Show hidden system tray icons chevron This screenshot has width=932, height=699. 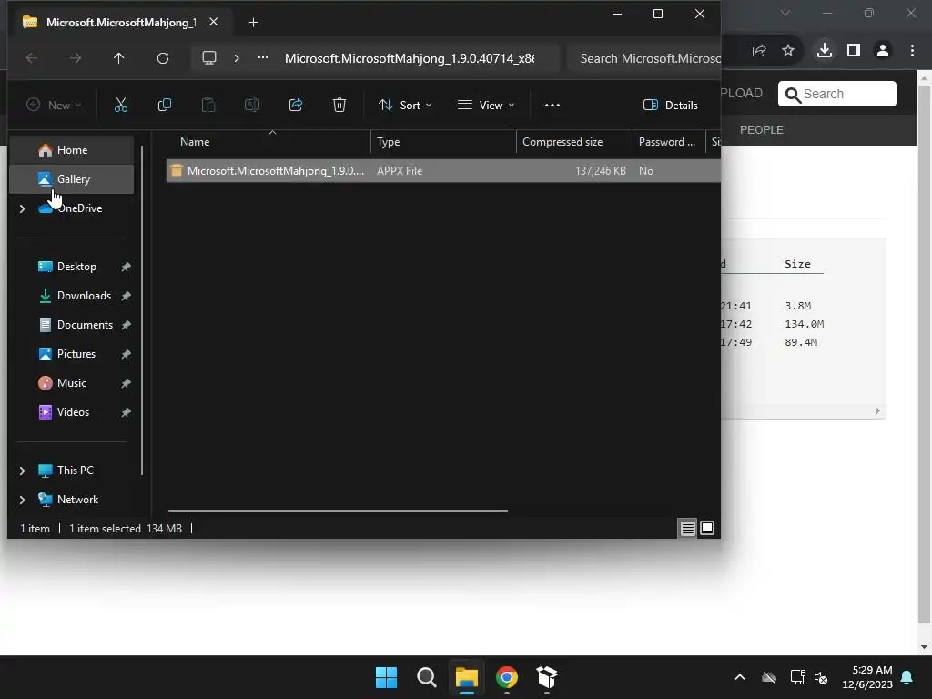tap(740, 677)
